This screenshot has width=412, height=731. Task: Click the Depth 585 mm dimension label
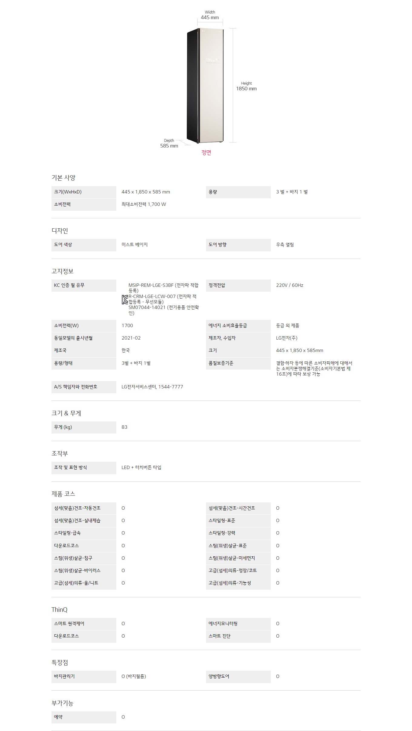[x=169, y=143]
